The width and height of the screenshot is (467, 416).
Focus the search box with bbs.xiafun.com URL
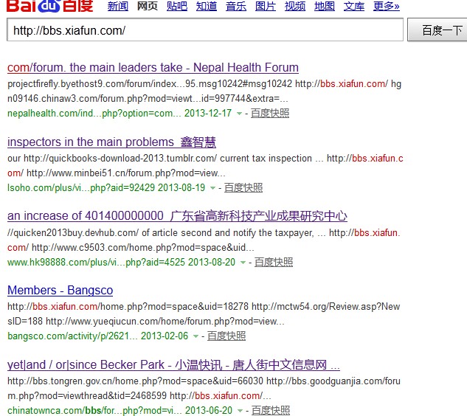point(205,30)
